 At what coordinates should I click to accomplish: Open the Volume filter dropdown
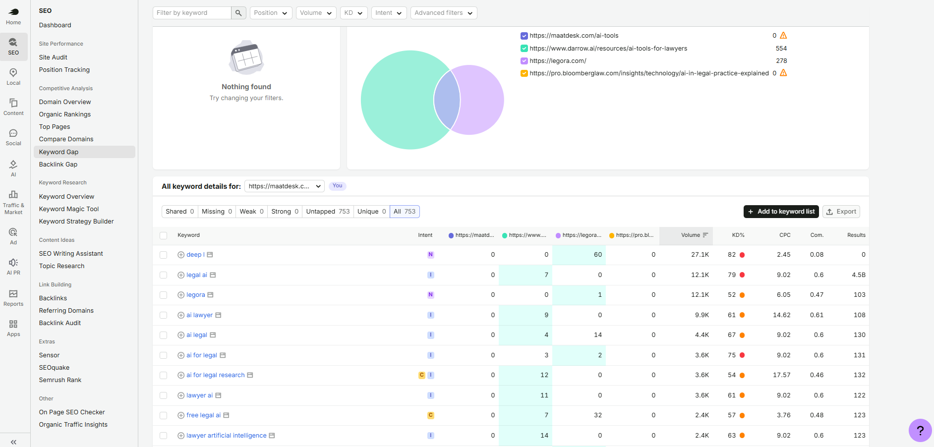(x=316, y=13)
